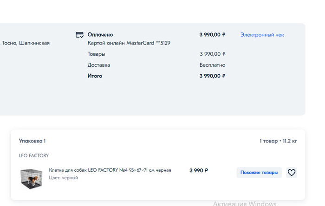Select the LEO FACTORY seller label
Image resolution: width=325 pixels, height=206 pixels.
[x=33, y=155]
